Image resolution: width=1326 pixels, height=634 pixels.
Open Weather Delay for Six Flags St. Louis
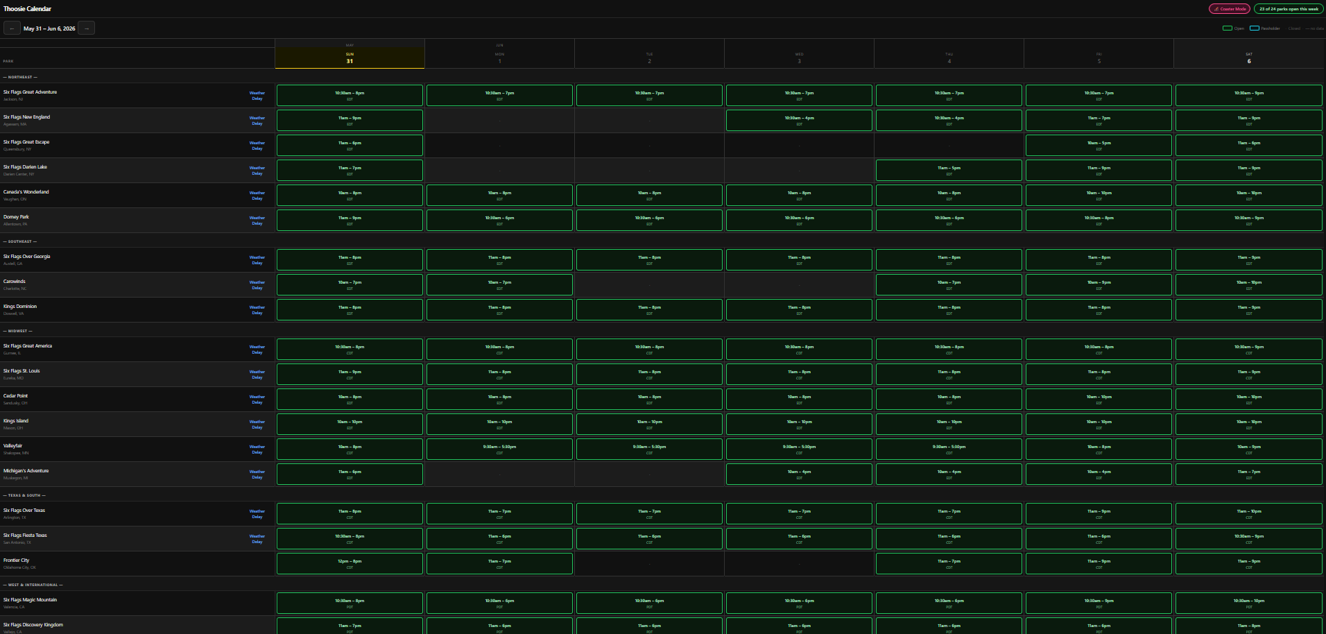[x=257, y=375]
